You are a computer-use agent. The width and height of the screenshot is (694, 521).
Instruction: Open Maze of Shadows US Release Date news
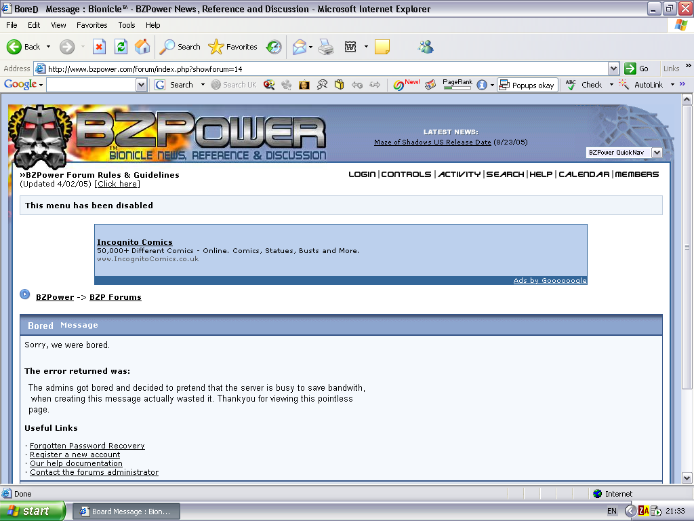432,142
